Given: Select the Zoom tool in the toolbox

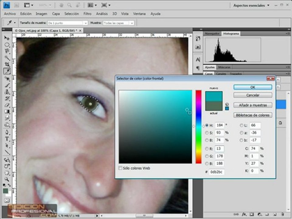Looking at the screenshot, I should pyautogui.click(x=7, y=179).
